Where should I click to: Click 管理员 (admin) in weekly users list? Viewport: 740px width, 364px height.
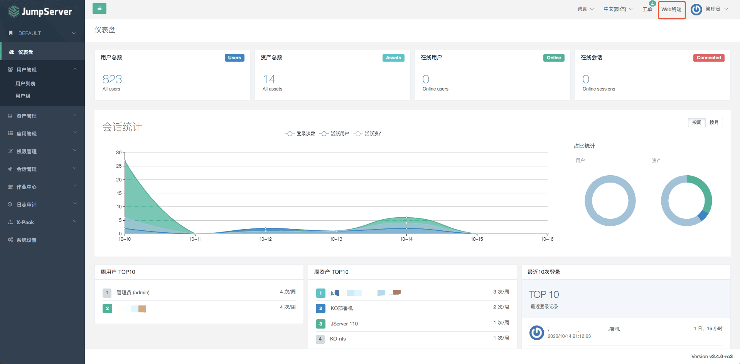[133, 293]
